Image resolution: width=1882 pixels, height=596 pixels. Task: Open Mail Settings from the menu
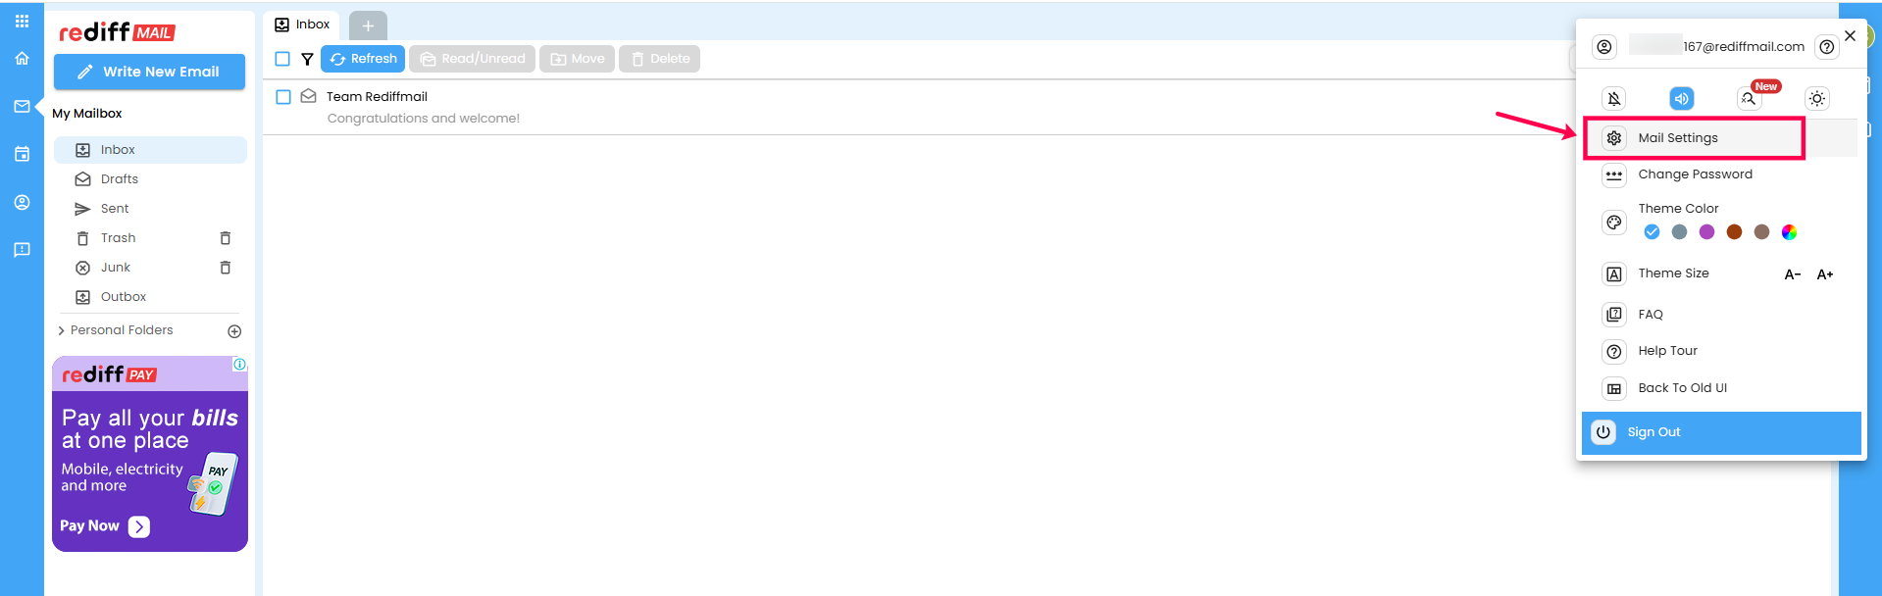(1677, 138)
